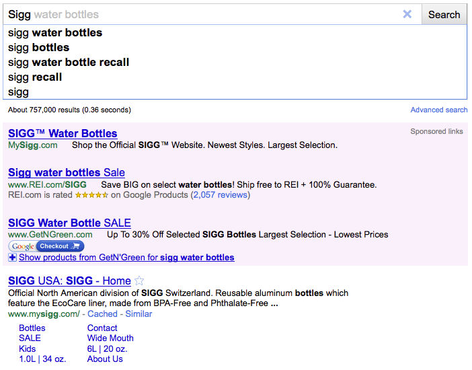Open the SIGG Water Bottles sponsored link
Screen dimensions: 472x370
[63, 133]
